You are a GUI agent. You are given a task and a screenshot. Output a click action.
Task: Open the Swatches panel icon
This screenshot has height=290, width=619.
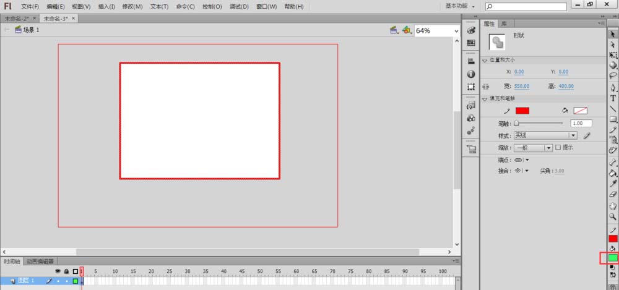coord(471,43)
